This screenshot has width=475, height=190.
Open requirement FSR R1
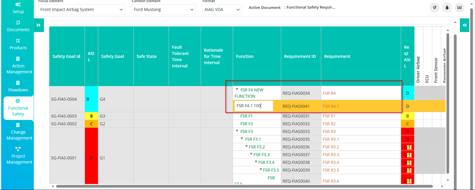coord(329,116)
